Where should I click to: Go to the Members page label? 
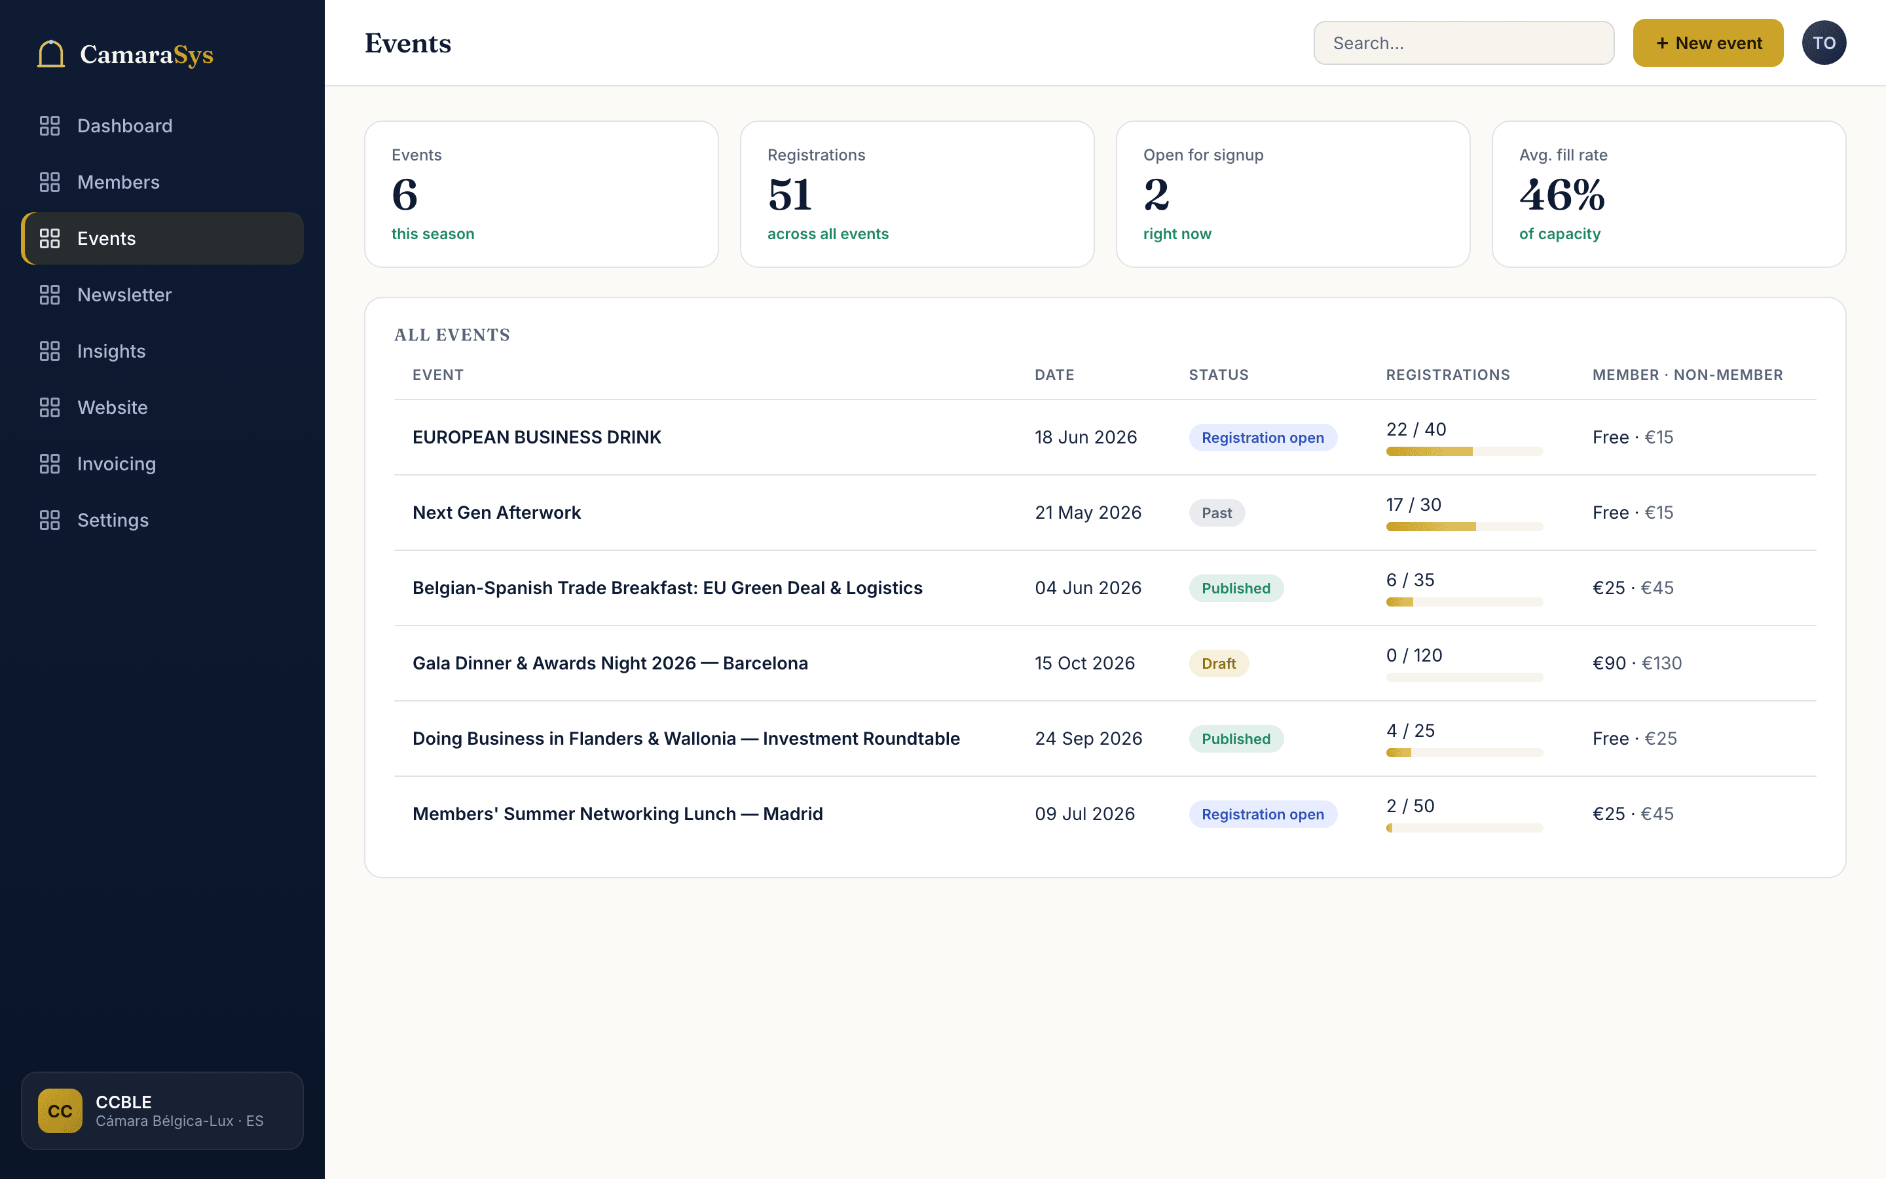[119, 181]
